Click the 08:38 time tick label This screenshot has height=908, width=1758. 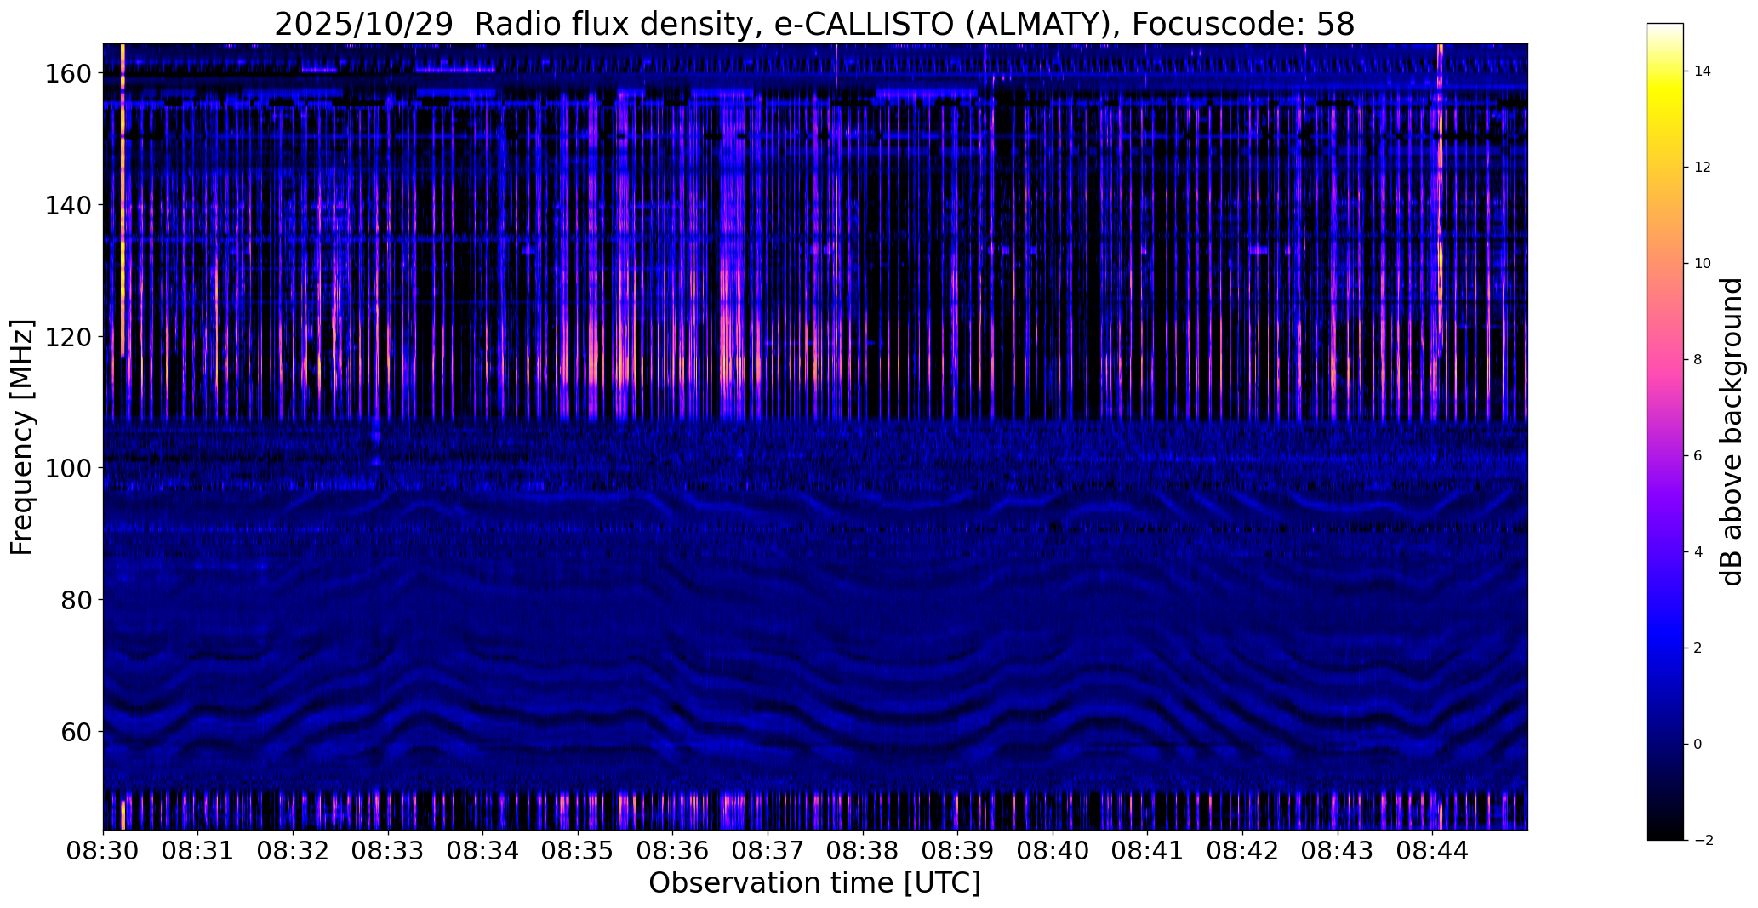(x=863, y=852)
